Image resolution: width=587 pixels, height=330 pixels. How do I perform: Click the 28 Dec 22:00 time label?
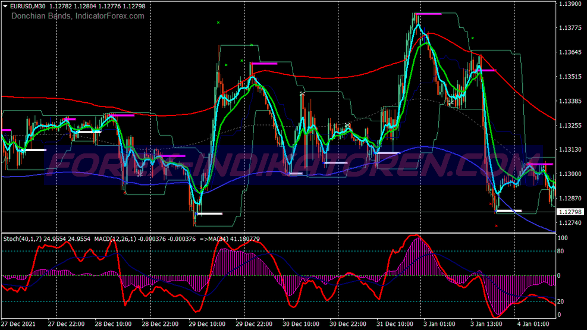[x=160, y=323]
